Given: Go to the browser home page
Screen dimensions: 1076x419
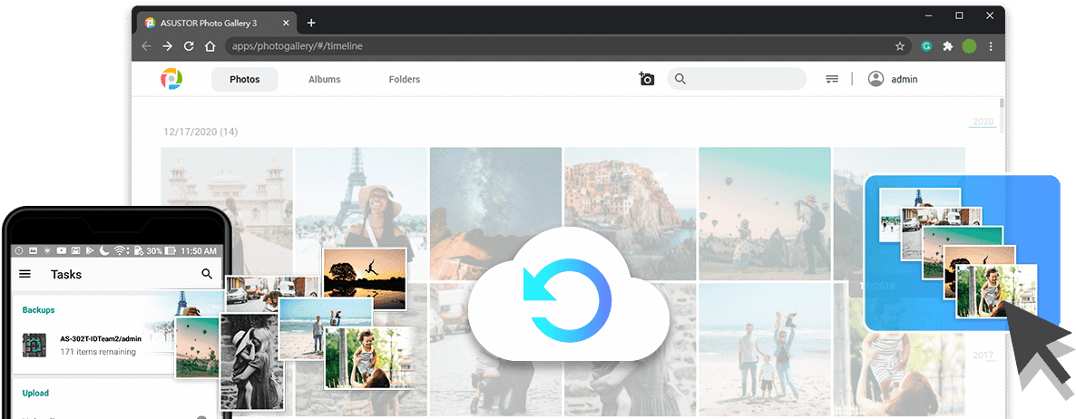Looking at the screenshot, I should [210, 46].
